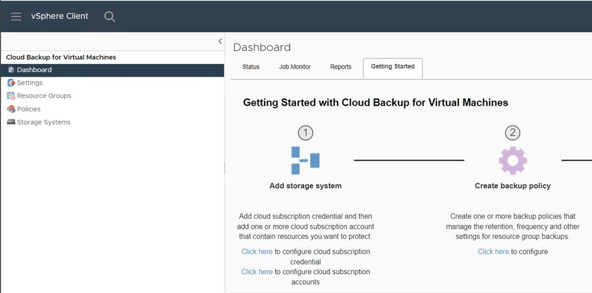
Task: Click here to configure cloud subscription accounts
Action: [257, 272]
